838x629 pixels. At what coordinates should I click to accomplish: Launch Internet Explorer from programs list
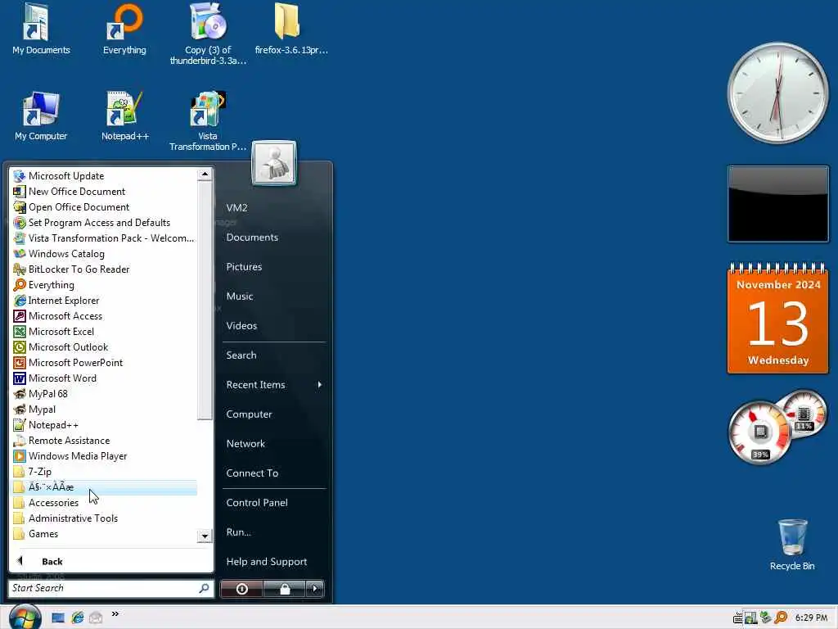[x=105, y=300]
